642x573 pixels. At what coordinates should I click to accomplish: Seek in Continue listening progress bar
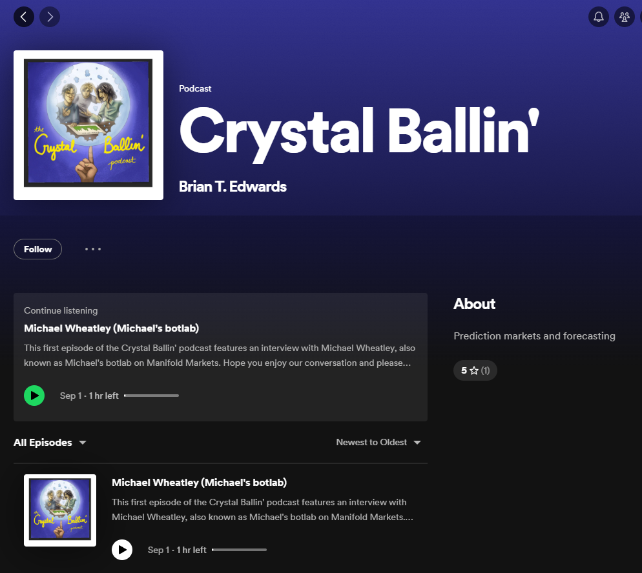point(152,396)
